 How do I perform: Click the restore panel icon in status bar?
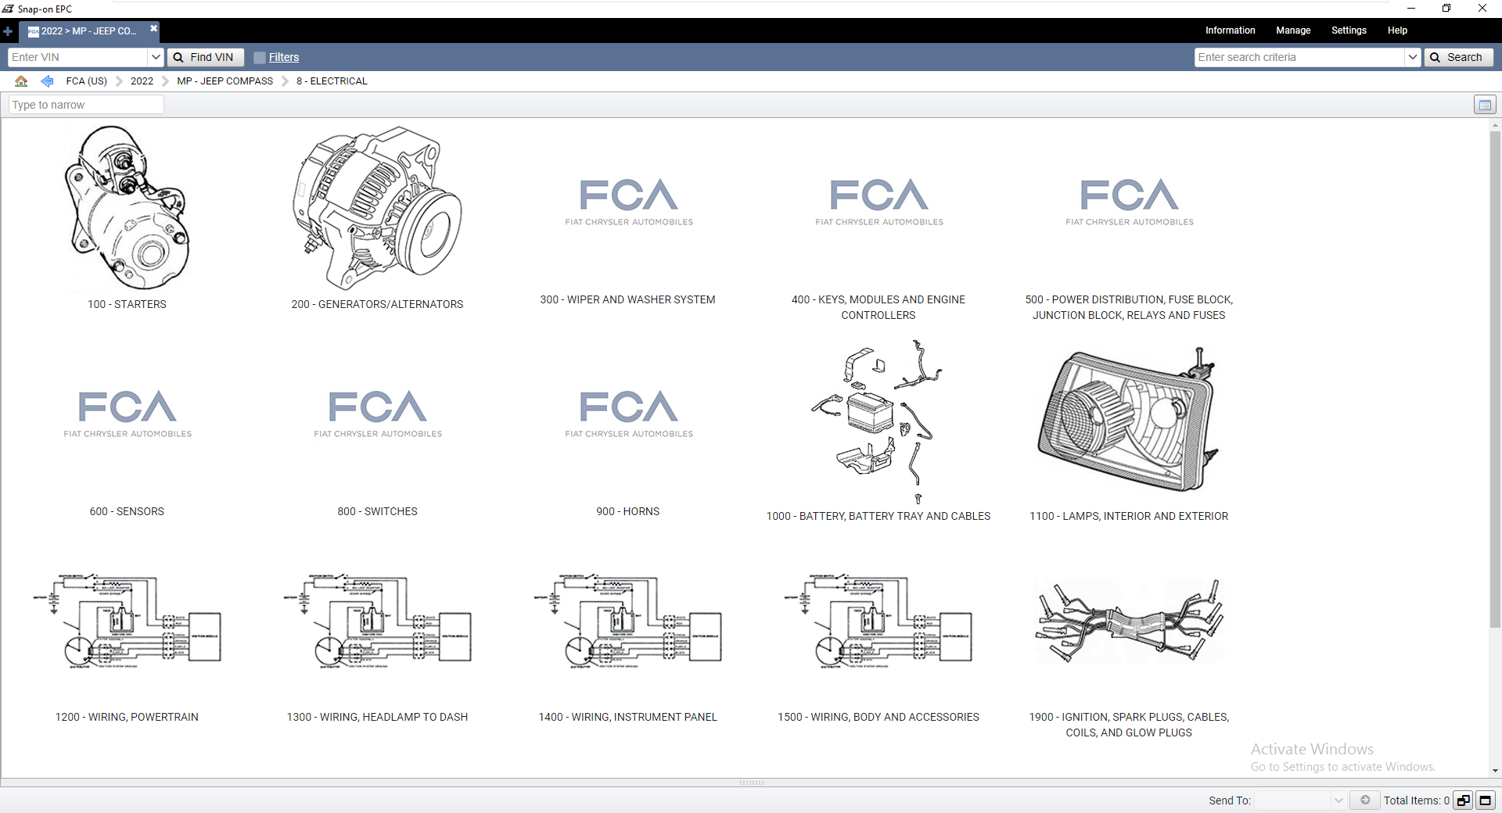coord(1463,800)
